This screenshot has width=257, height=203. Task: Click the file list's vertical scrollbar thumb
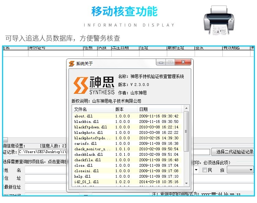[x=186, y=131]
